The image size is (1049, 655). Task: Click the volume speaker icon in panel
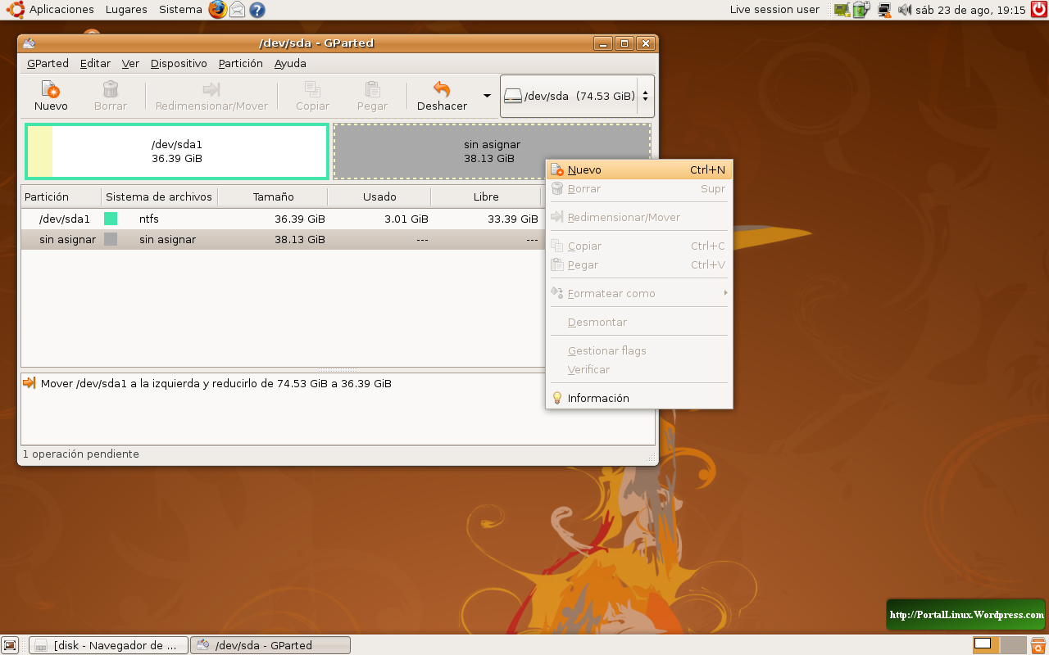tap(905, 10)
